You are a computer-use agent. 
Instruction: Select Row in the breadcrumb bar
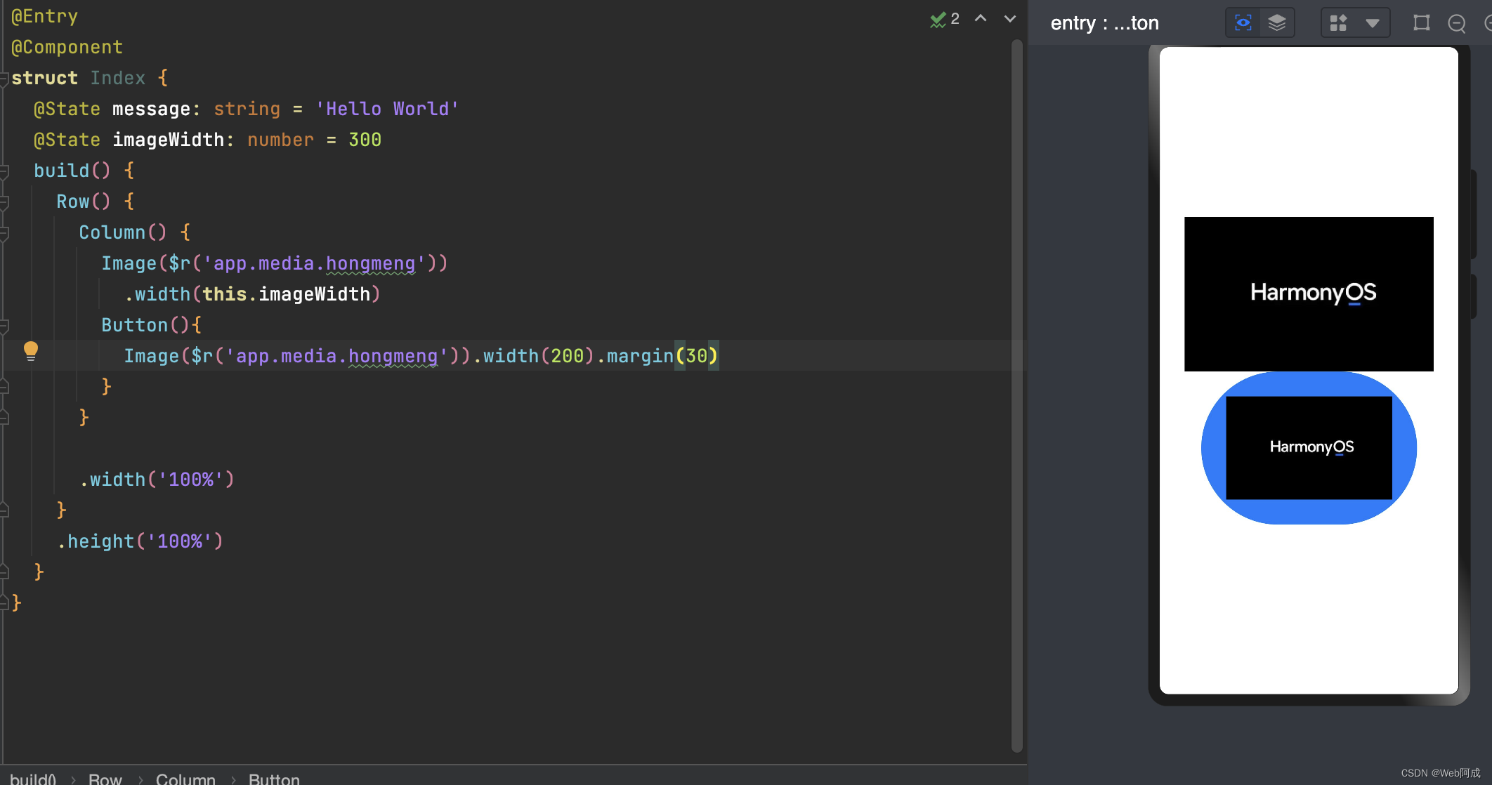105,778
